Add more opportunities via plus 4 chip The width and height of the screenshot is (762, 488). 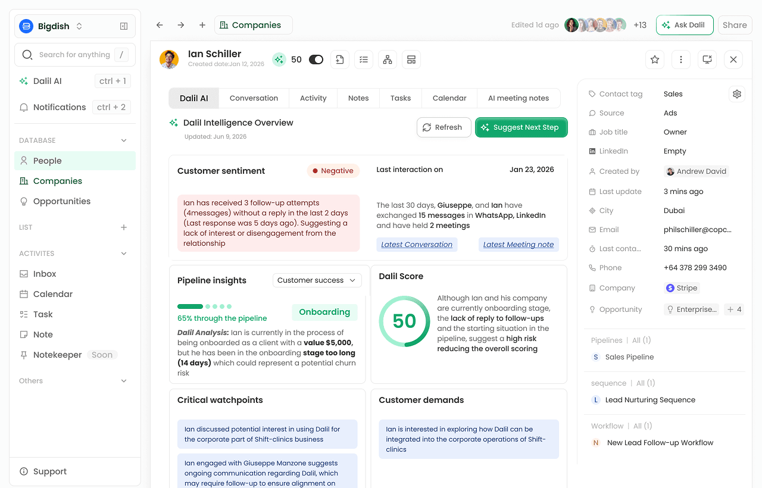pyautogui.click(x=733, y=309)
